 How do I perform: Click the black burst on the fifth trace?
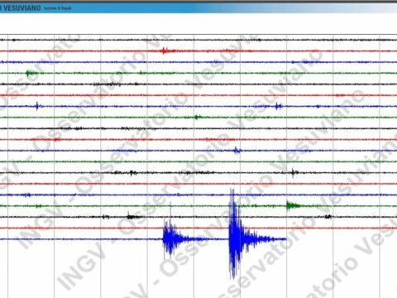pyautogui.click(x=108, y=84)
